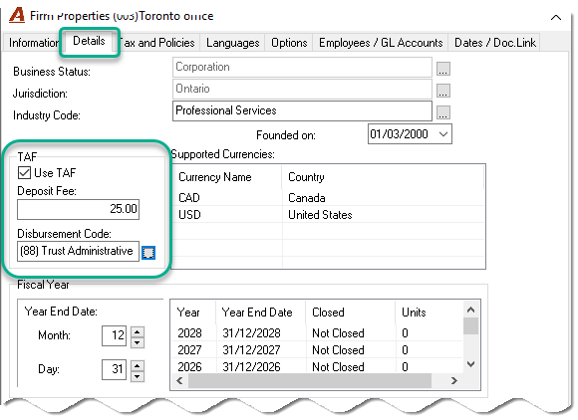Click the application logo in title bar
578x420 pixels.
17,16
